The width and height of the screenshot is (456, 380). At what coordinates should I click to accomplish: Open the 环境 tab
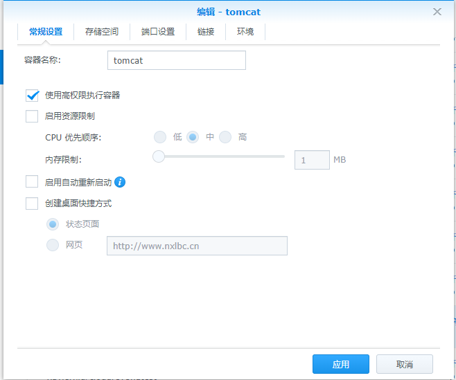tap(245, 31)
